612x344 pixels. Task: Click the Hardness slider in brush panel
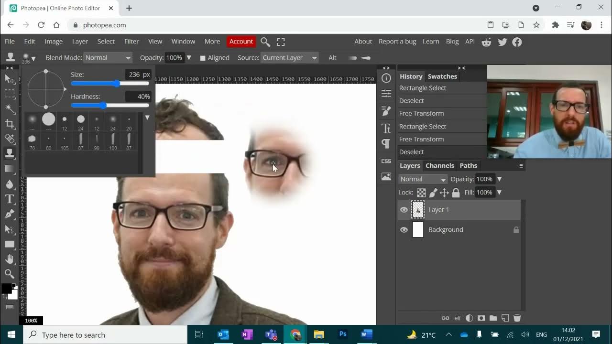coord(110,105)
